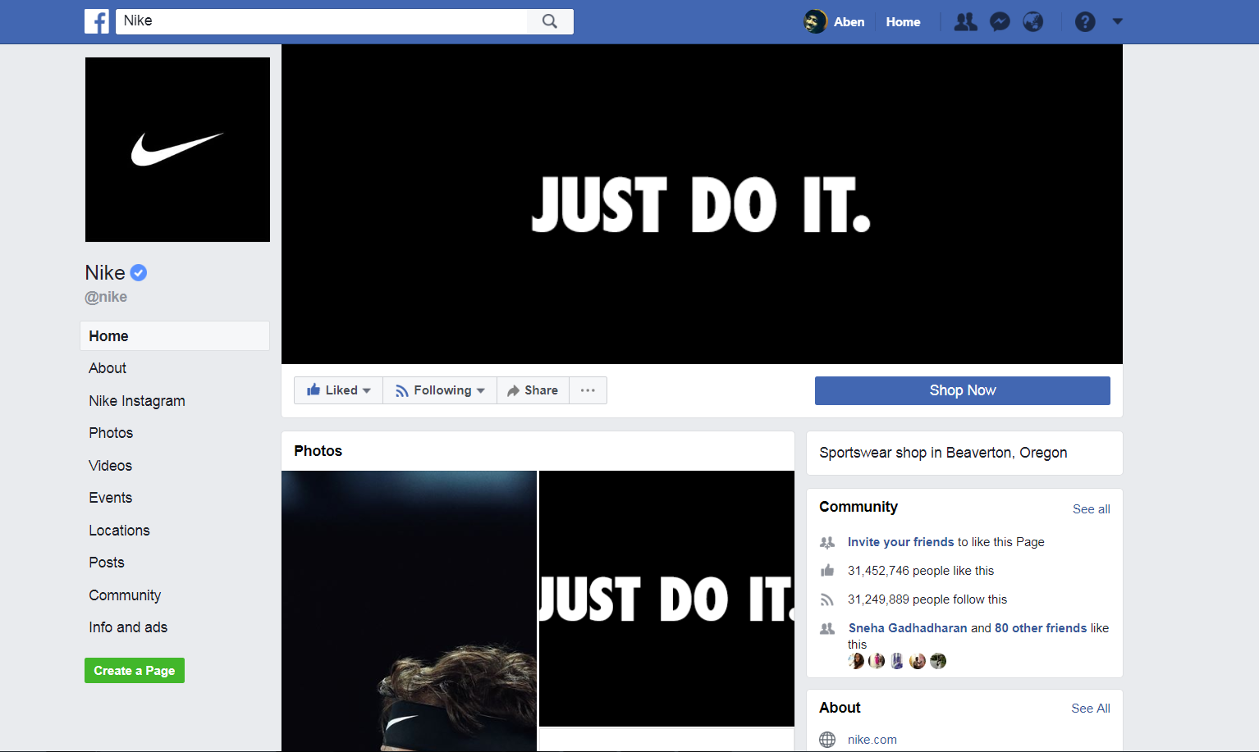The height and width of the screenshot is (752, 1259).
Task: Click Sportswear shop in Beaverton, Oregon text
Action: [943, 453]
